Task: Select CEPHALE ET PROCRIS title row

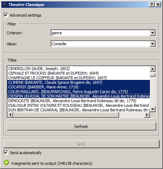Action: 79,73
